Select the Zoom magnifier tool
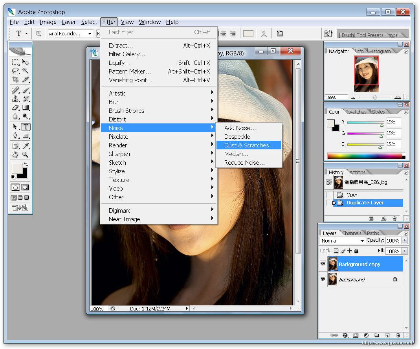The width and height of the screenshot is (420, 349). 26,154
